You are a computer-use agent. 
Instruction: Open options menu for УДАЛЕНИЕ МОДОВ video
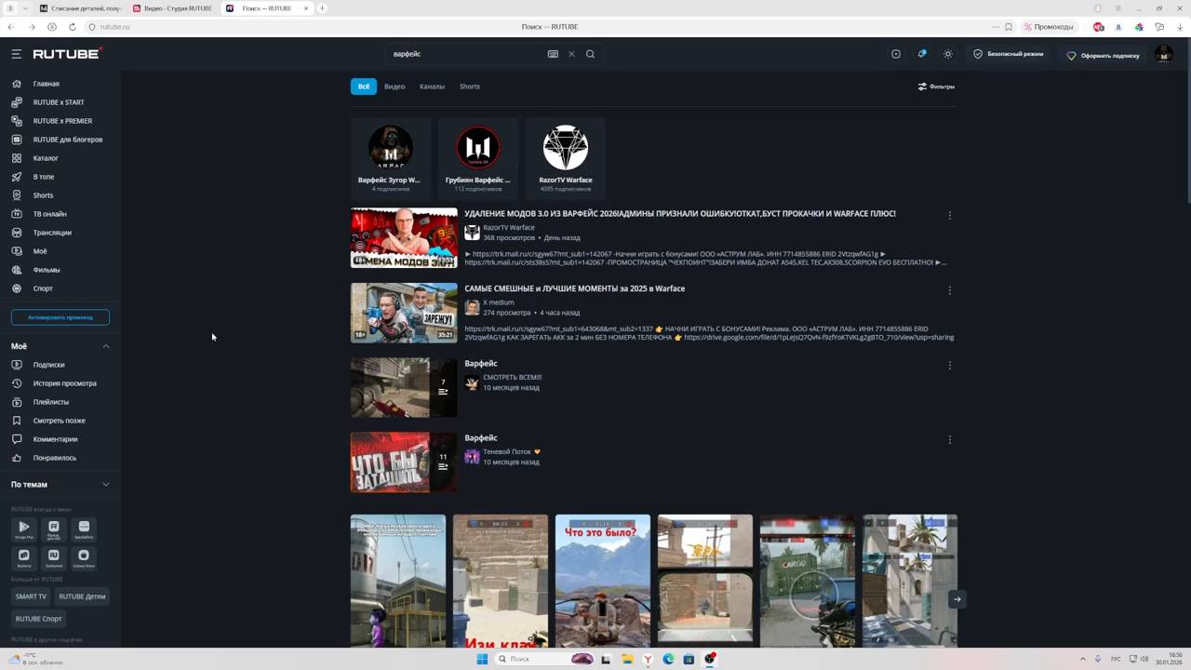[949, 215]
